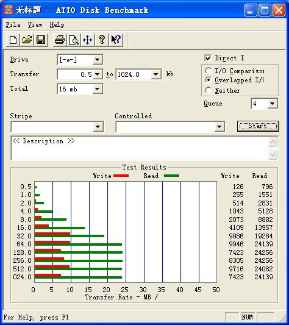The width and height of the screenshot is (289, 325).
Task: Open the File menu
Action: click(x=13, y=25)
